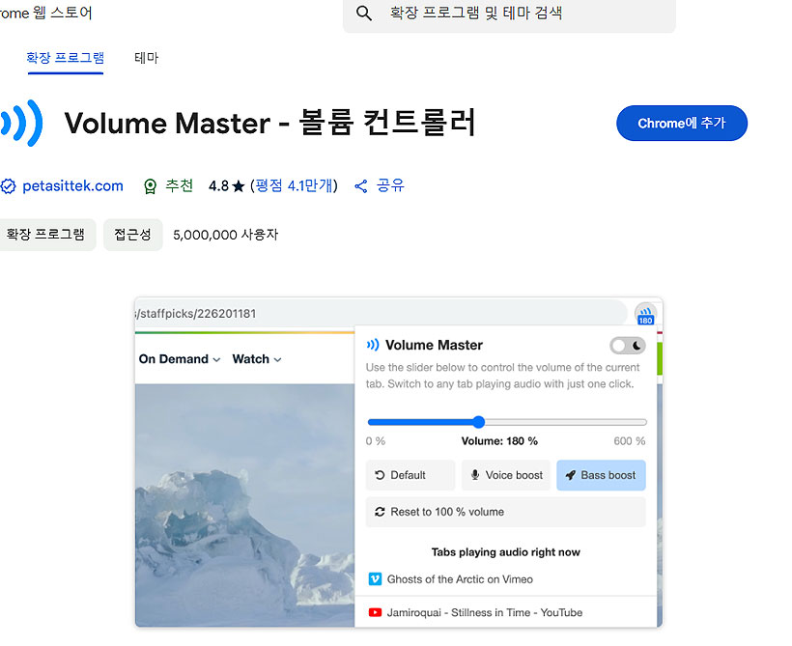Open the 공유 share icon
This screenshot has height=646, width=792.
[359, 186]
